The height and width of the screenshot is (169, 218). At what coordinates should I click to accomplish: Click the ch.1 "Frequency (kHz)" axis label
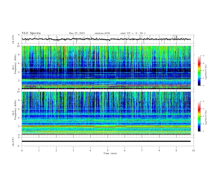pyautogui.click(x=15, y=64)
